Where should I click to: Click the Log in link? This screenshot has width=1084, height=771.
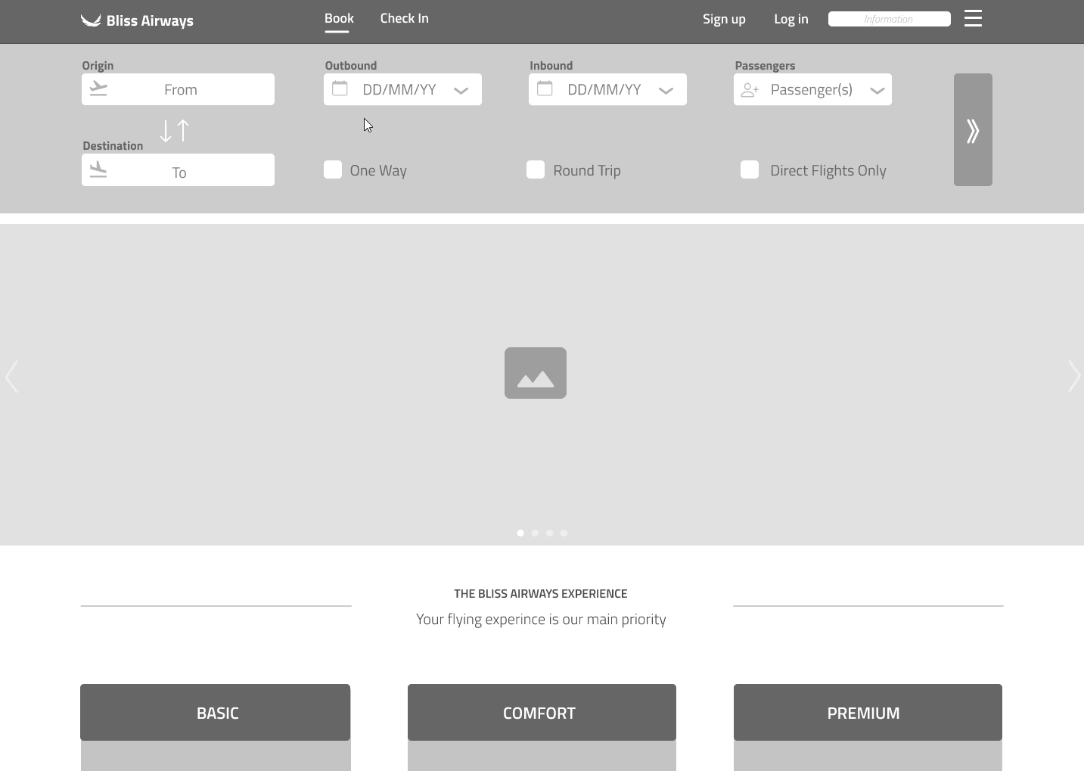click(790, 19)
